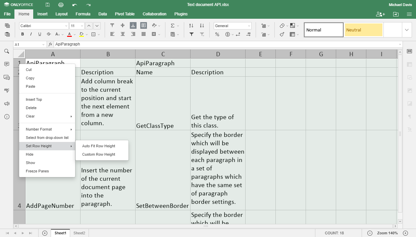Select the AutoSum function icon
The width and height of the screenshot is (416, 237).
173,25
